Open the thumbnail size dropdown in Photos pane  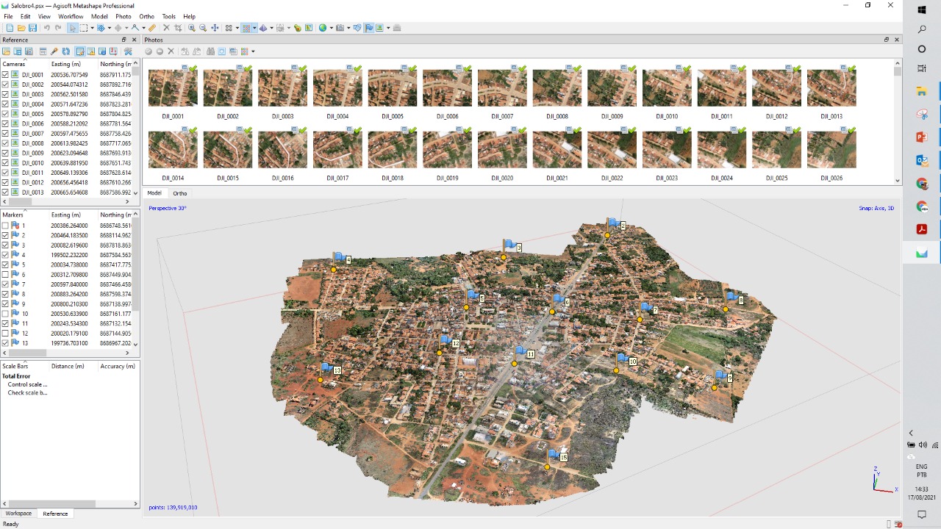(253, 51)
